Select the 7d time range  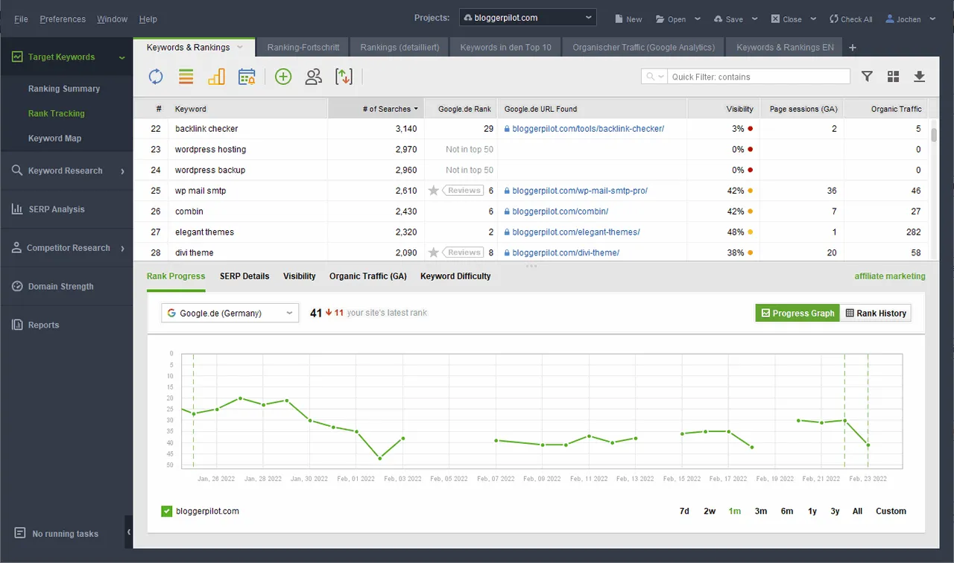(684, 511)
